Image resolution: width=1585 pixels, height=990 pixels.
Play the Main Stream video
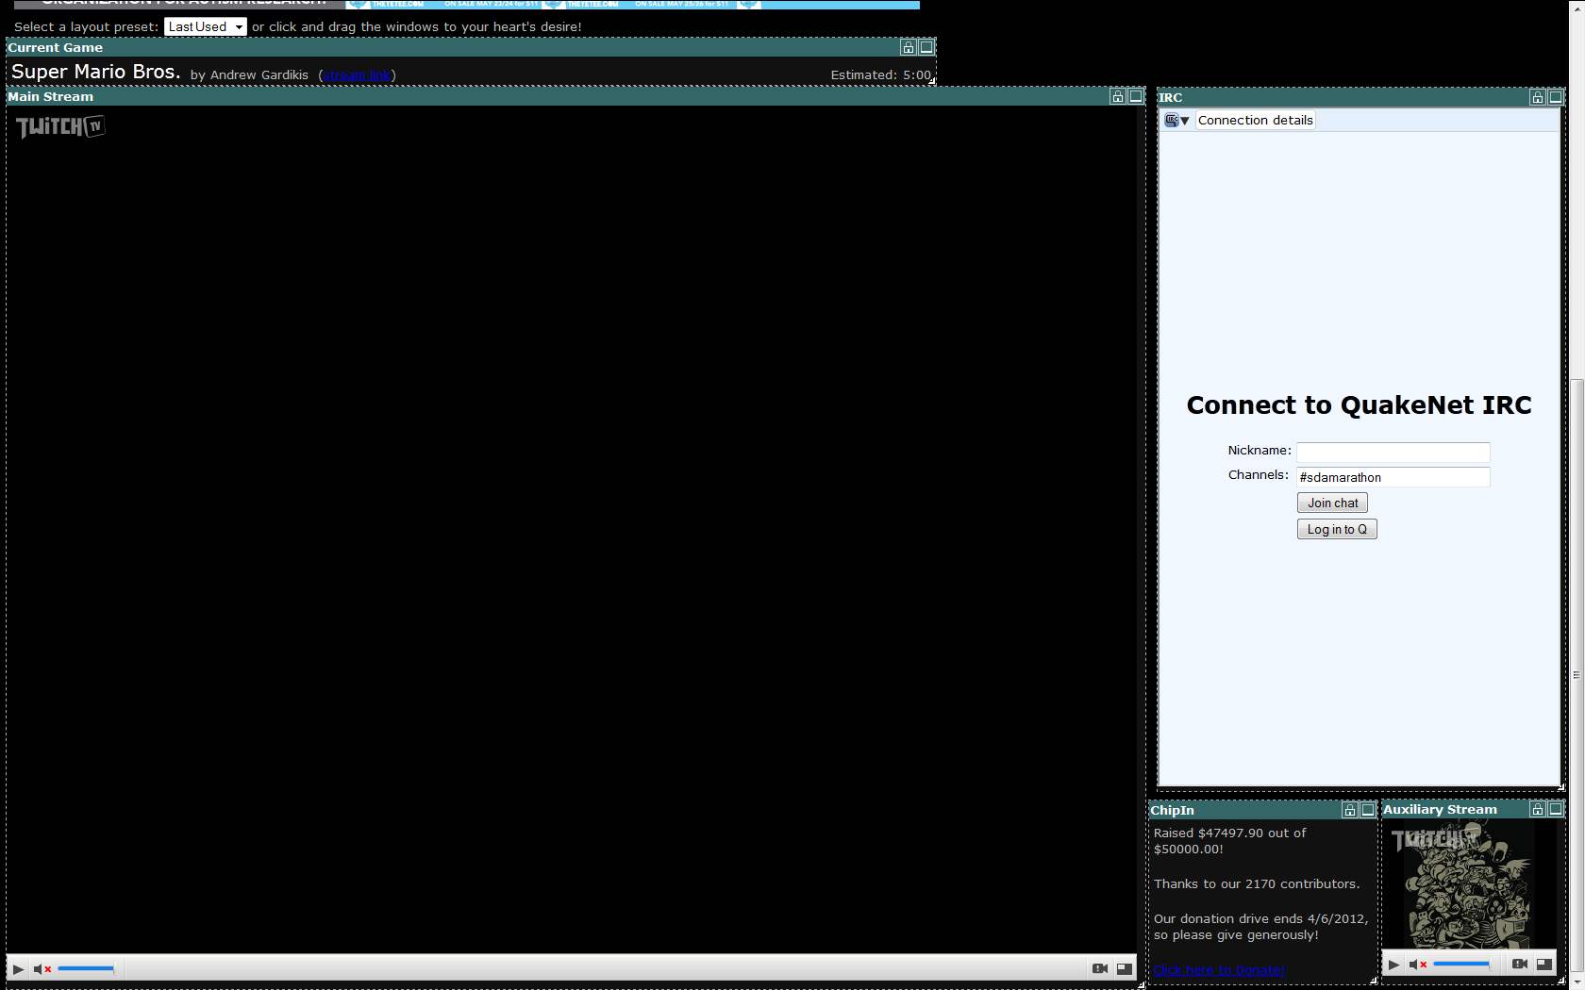[x=18, y=968]
